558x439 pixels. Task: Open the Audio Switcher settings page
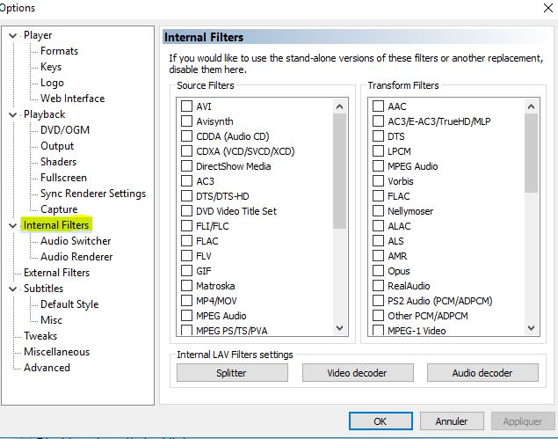pyautogui.click(x=76, y=241)
